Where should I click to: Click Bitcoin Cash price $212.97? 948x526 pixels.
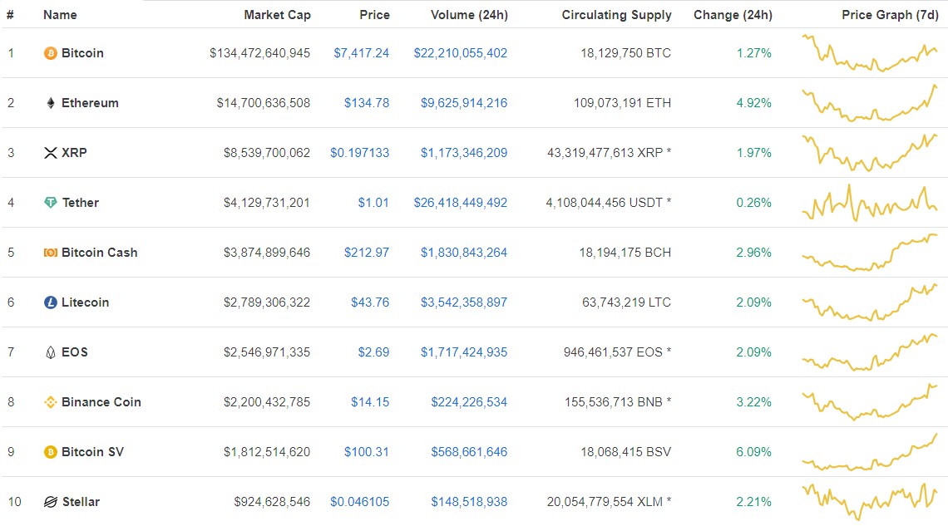coord(367,253)
